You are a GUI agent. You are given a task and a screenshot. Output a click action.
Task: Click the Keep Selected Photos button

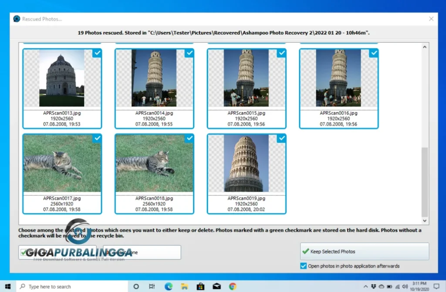(x=364, y=252)
